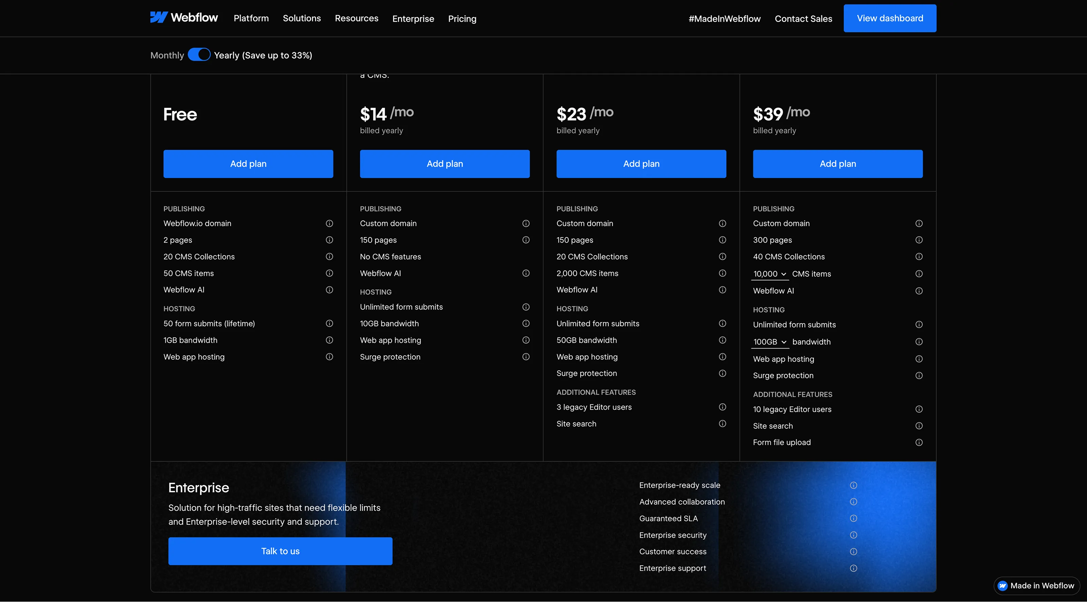Click the Made in Webflow badge
The width and height of the screenshot is (1087, 602).
click(1037, 586)
